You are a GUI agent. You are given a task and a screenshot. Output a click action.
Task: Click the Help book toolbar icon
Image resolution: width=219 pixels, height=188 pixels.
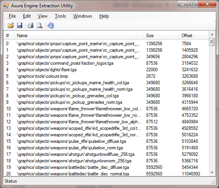tap(51, 25)
